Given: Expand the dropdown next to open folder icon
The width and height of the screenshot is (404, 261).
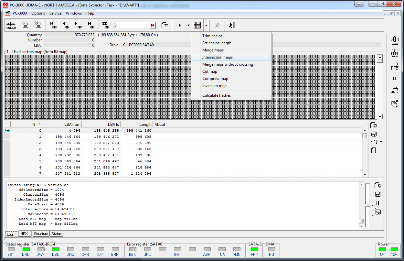Looking at the screenshot, I should [x=381, y=142].
